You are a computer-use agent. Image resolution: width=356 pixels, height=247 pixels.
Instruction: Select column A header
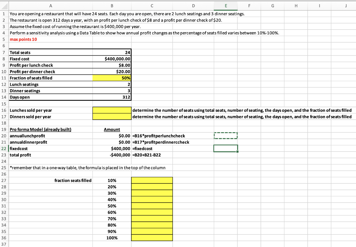tap(51, 6)
